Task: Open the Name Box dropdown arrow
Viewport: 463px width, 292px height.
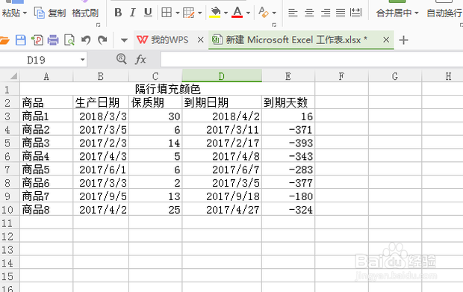Action: (x=83, y=60)
